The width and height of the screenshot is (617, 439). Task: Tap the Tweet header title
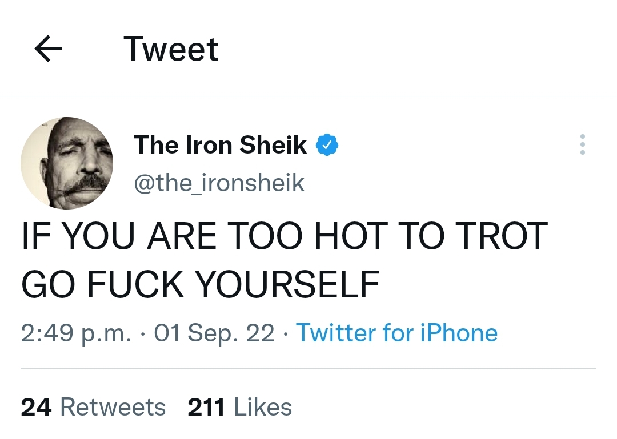pyautogui.click(x=171, y=50)
